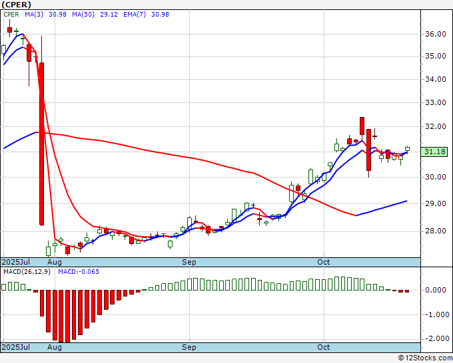Screen dimensions: 453x363
Task: Click the MACD:-0.065 value readout
Action: coord(79,272)
